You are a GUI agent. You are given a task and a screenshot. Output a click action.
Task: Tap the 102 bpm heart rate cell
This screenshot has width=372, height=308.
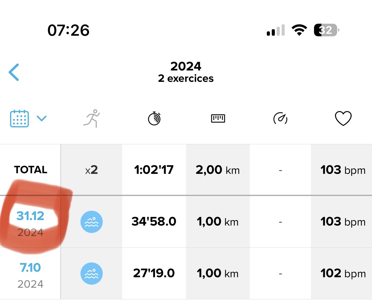(343, 273)
